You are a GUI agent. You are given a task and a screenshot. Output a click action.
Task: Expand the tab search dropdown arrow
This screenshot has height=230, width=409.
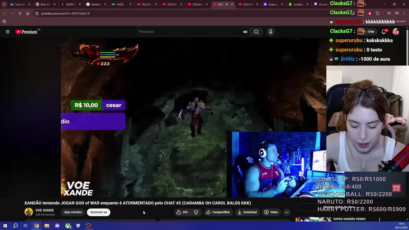point(4,4)
